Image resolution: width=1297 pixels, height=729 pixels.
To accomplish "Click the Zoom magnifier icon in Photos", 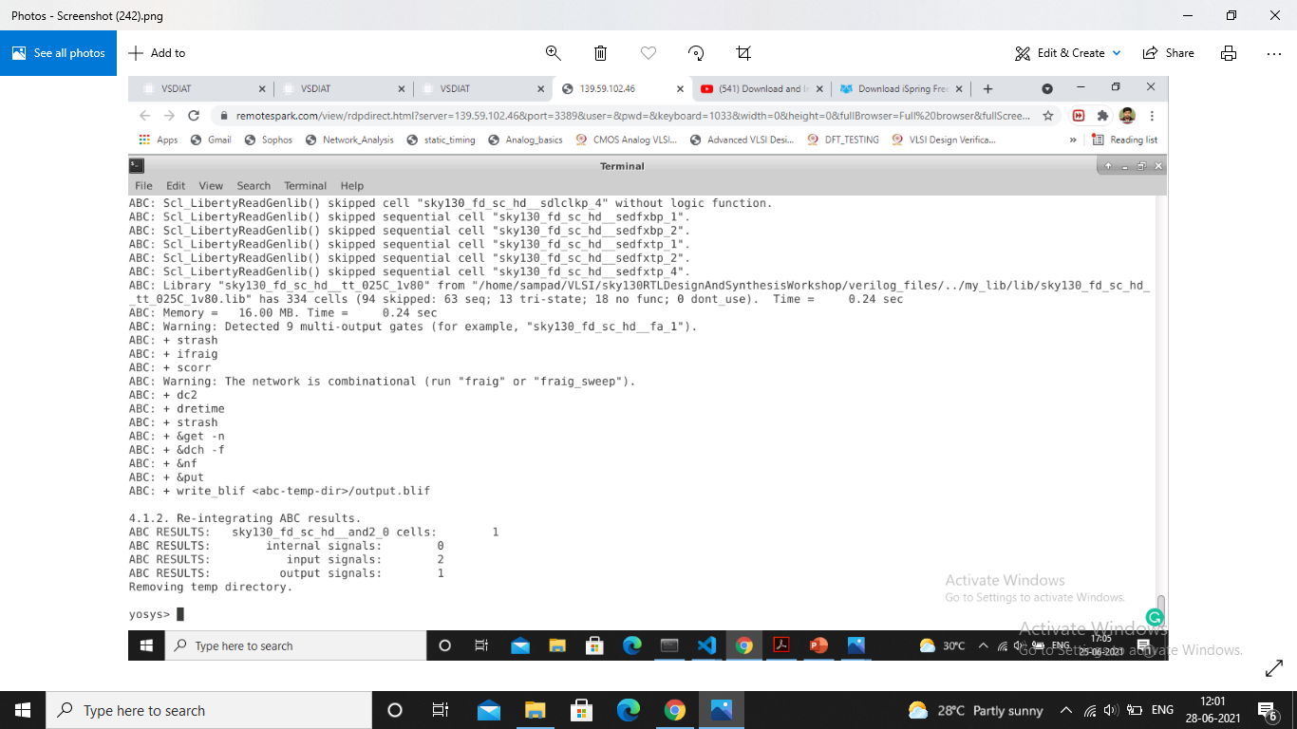I will point(553,53).
